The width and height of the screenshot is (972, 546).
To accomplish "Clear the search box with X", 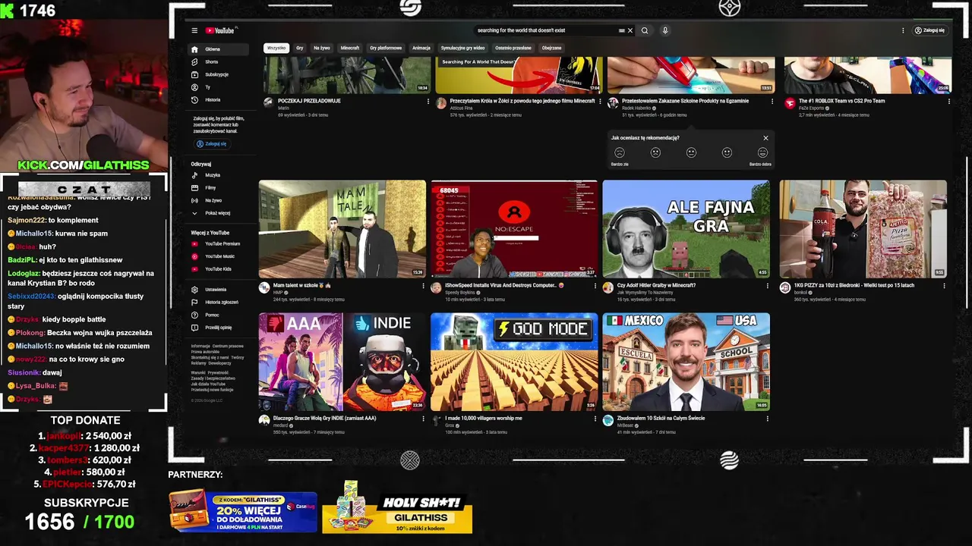I will [630, 30].
